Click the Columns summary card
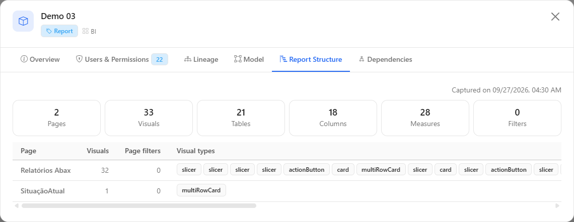 pos(333,118)
